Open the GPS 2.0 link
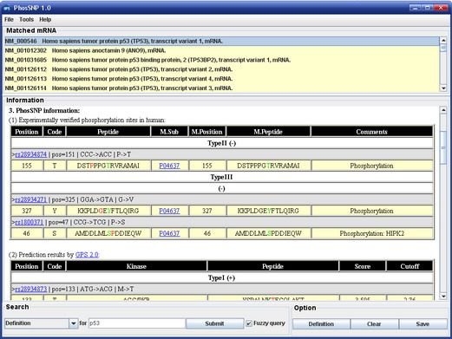Screen dimensions: 452x339 87,255
